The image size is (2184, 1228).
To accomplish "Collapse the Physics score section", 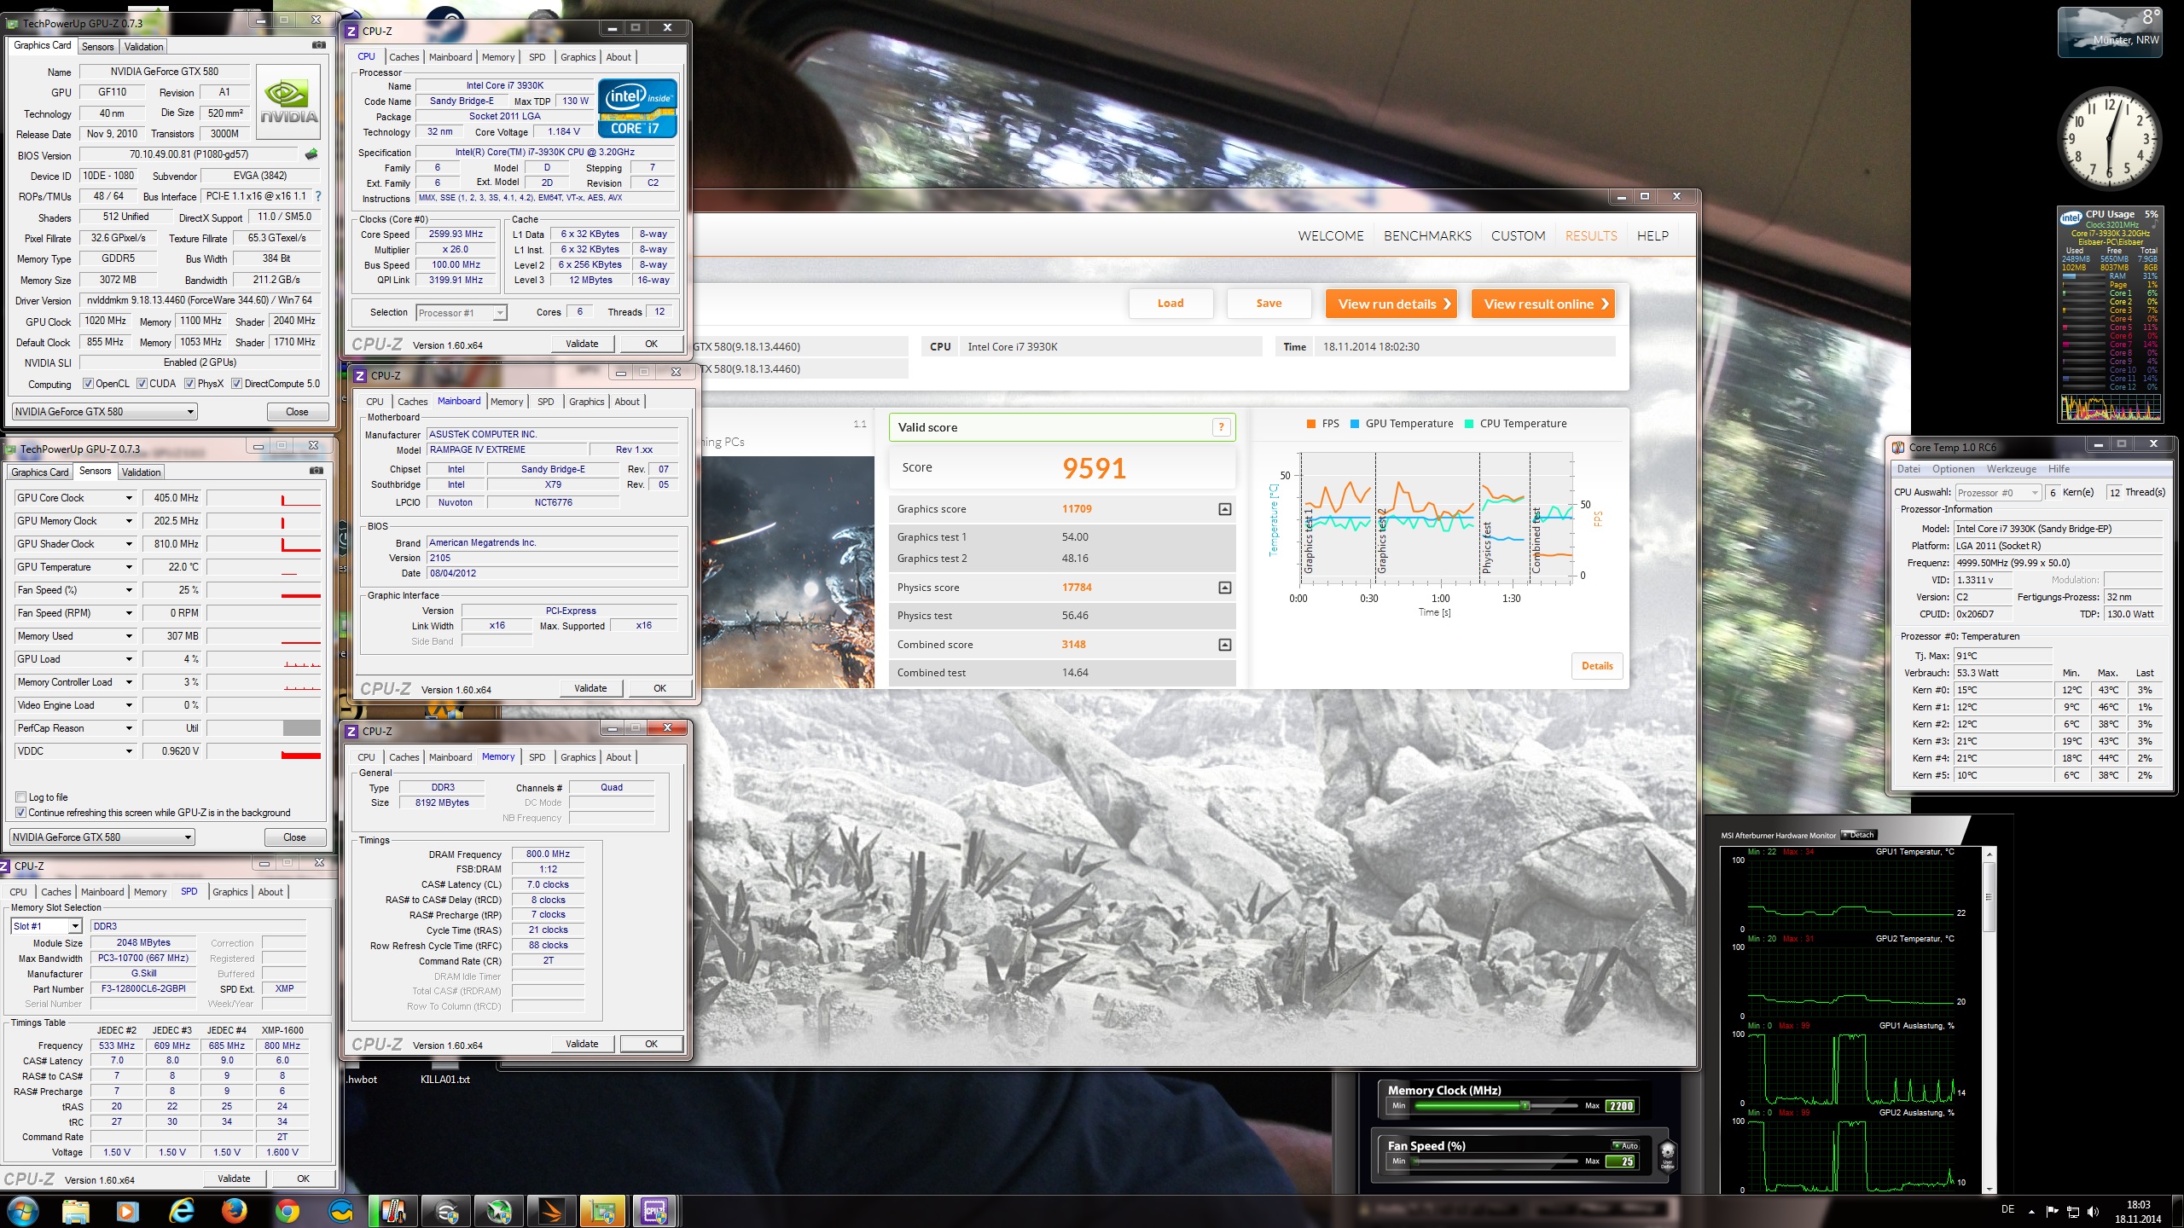I will (x=1225, y=588).
